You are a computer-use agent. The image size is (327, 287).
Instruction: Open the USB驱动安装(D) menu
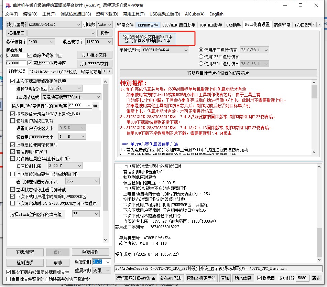point(165,14)
